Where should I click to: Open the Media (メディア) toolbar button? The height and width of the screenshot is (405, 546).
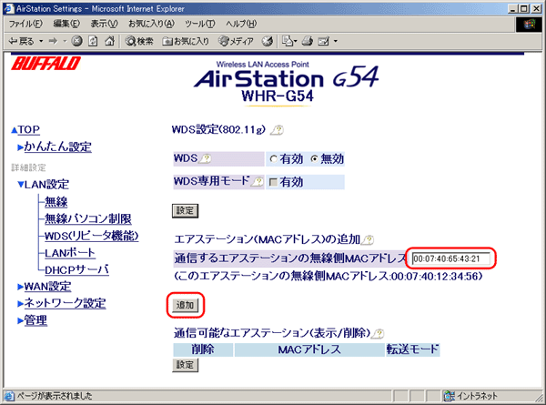coord(236,41)
